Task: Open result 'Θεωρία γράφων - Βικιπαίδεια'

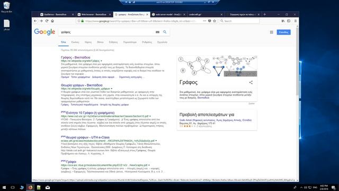Action: click(x=82, y=85)
